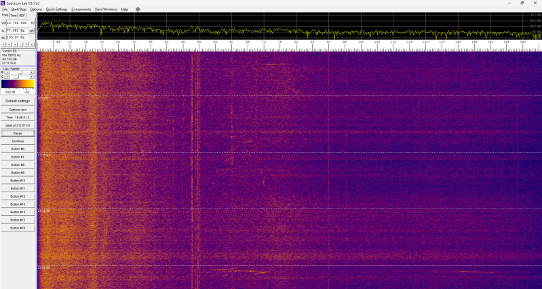Screen dimensions: 542x289
Task: Click Button #8
Action: pos(18,165)
